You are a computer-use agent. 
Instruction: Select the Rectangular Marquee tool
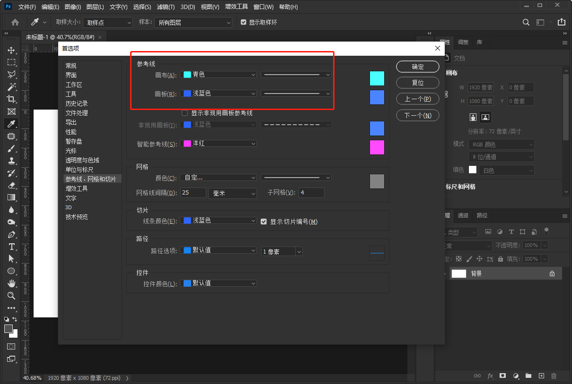pos(11,62)
